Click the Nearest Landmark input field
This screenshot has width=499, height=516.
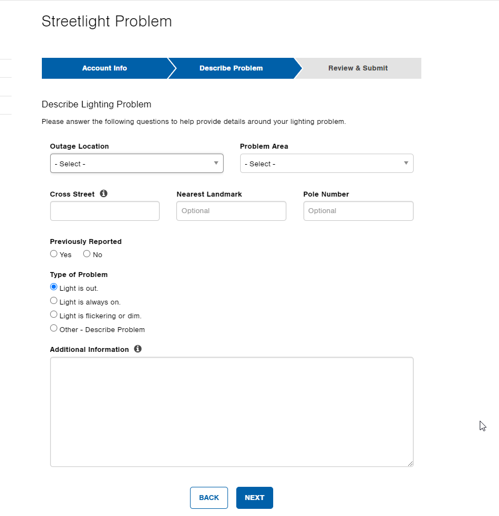231,211
